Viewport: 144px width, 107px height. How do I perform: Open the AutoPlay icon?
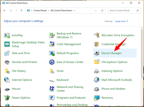[7, 35]
